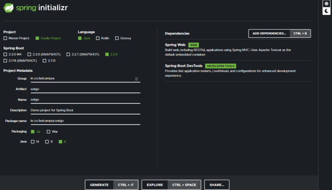Click the icon inside the Group field
This screenshot has width=332, height=190.
(137, 79)
